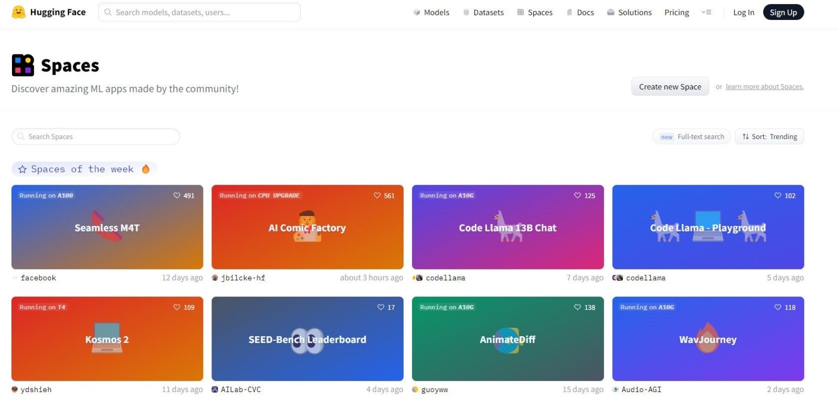Open Docs in navigation bar
This screenshot has height=419, width=838.
[x=580, y=12]
